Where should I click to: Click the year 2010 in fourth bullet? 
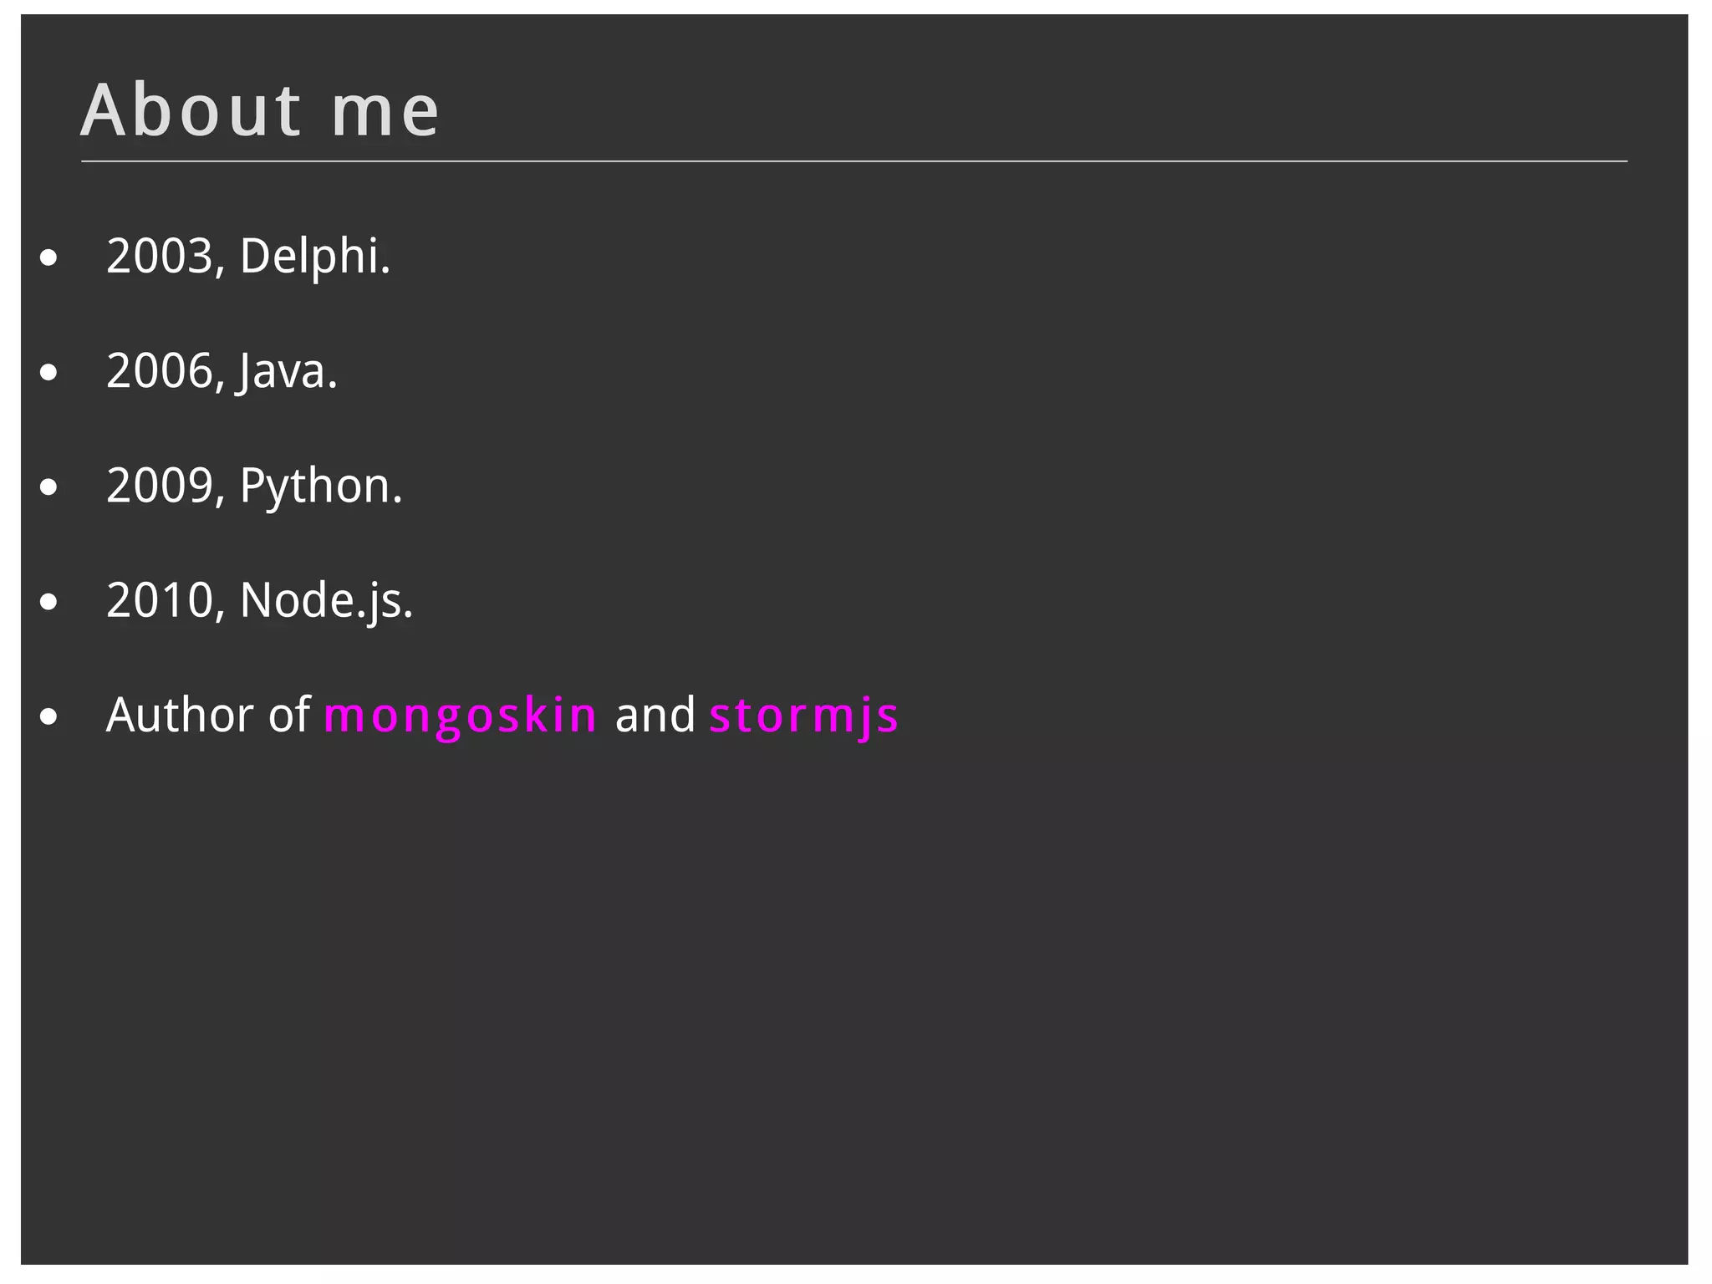(160, 600)
